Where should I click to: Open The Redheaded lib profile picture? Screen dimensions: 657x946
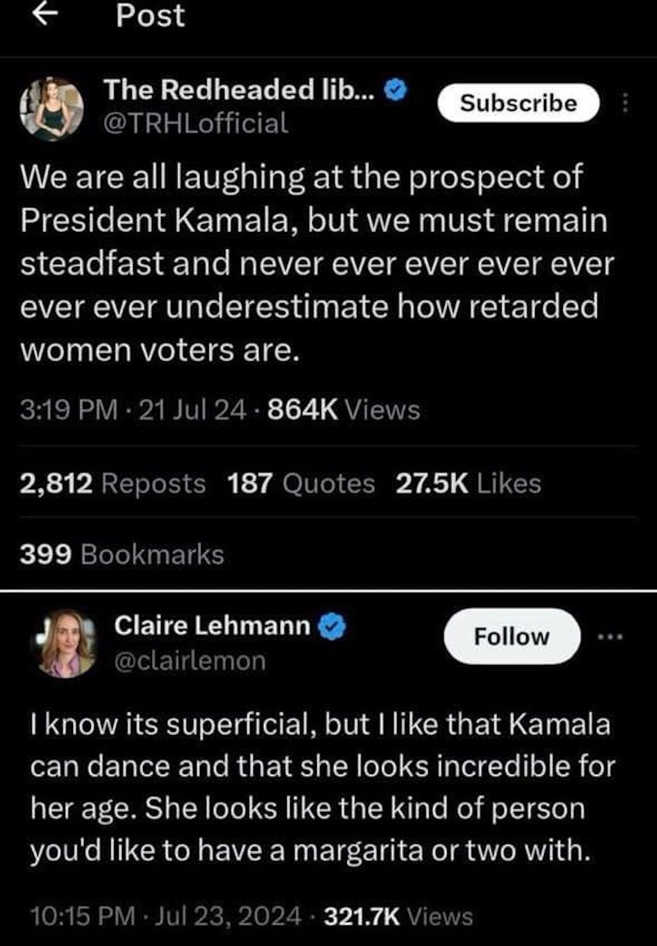[x=52, y=109]
